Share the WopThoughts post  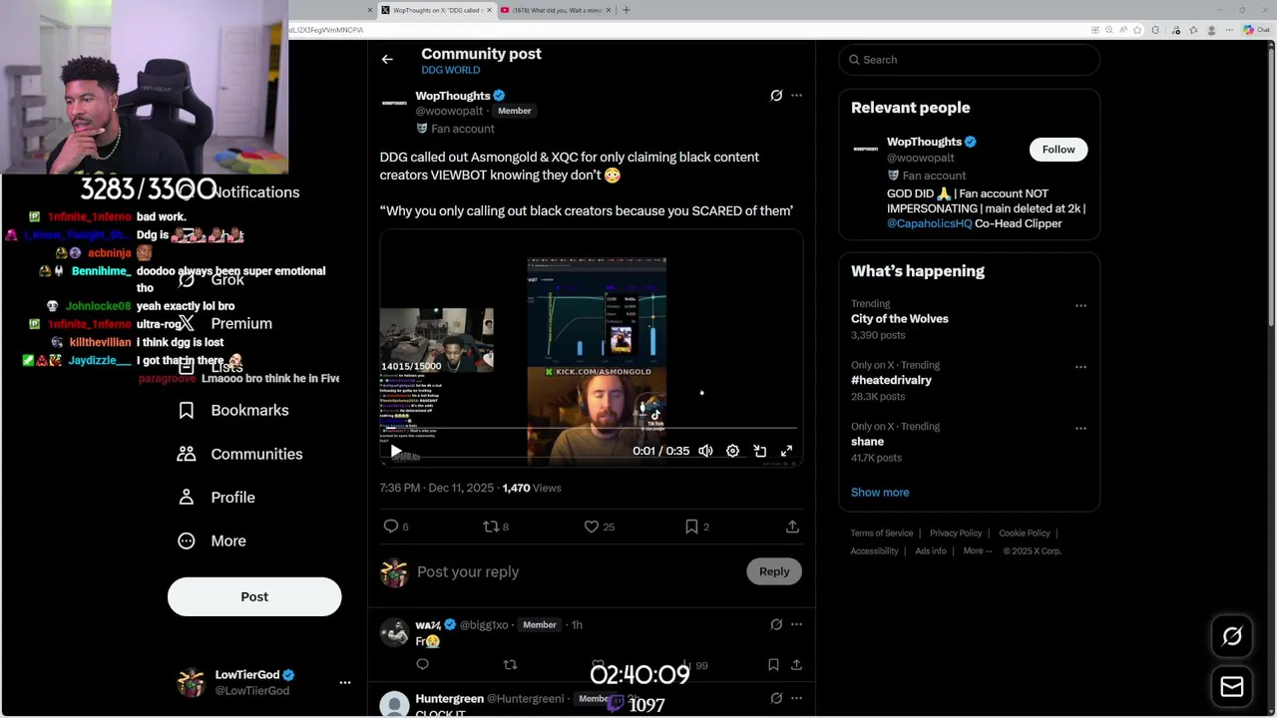pyautogui.click(x=792, y=527)
